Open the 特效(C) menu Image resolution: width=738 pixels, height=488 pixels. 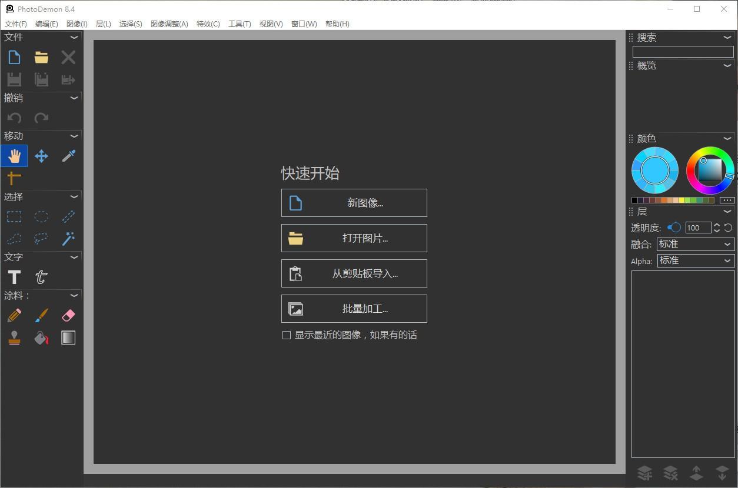tap(208, 24)
